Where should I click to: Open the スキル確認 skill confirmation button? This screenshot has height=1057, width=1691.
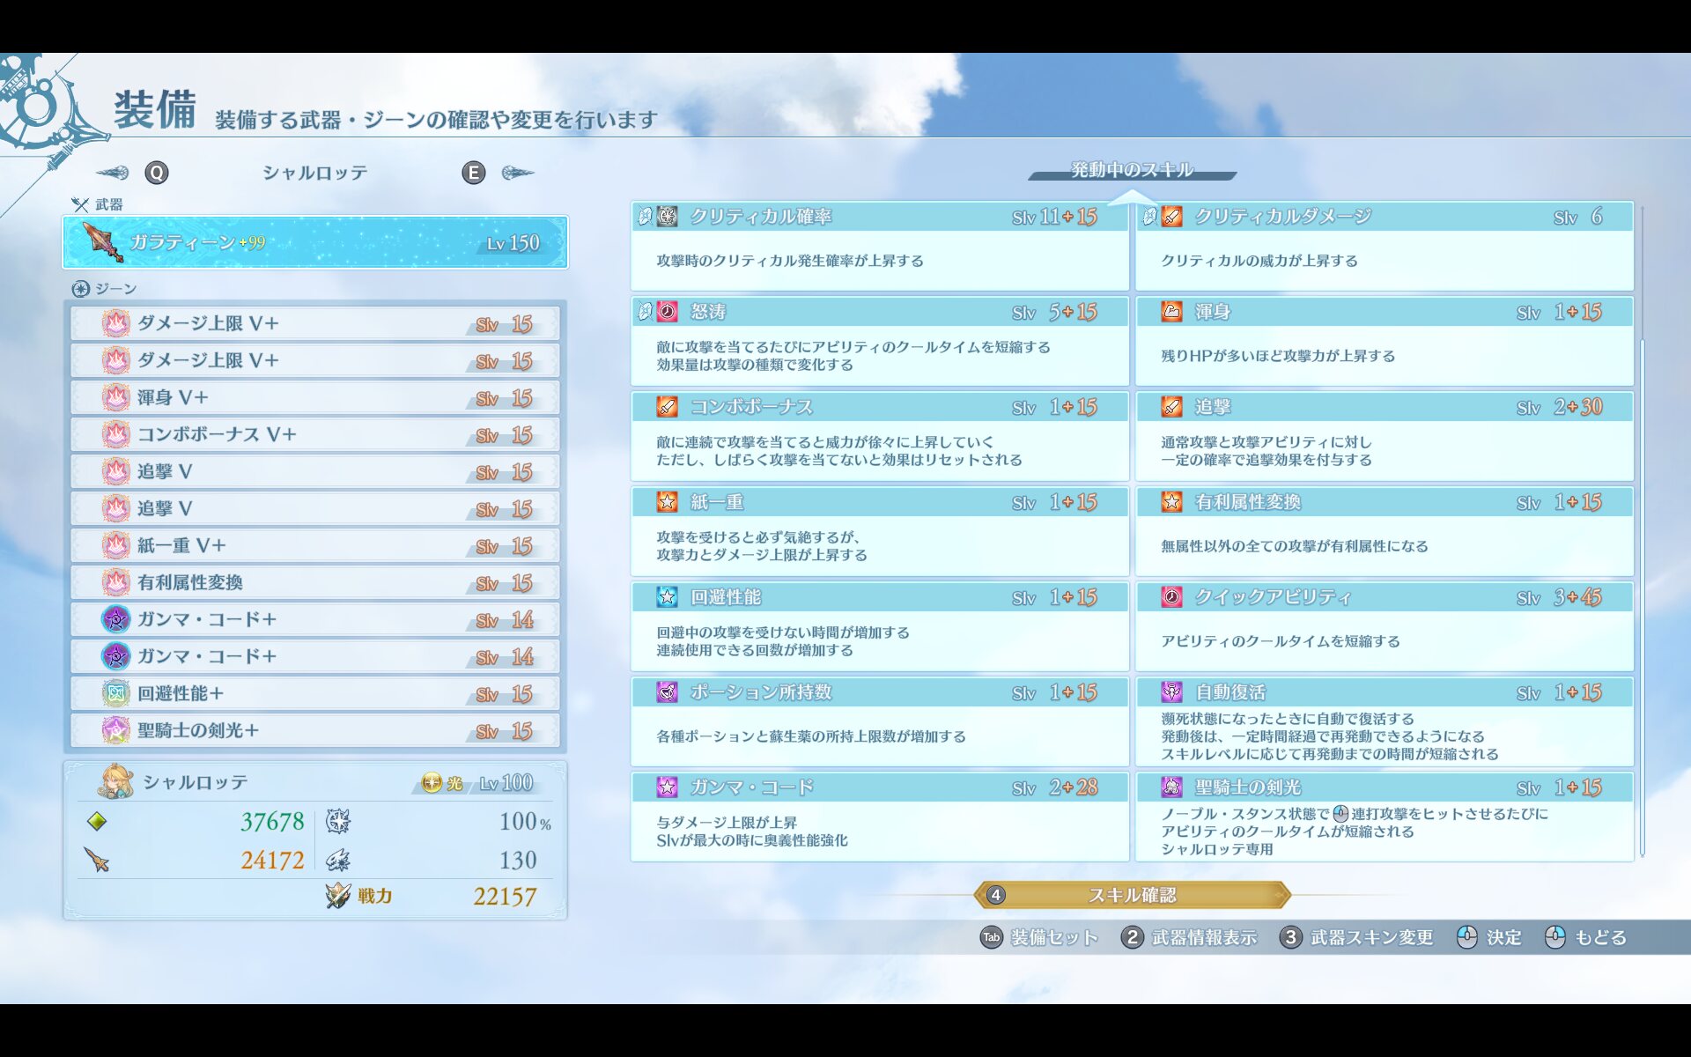coord(1132,895)
